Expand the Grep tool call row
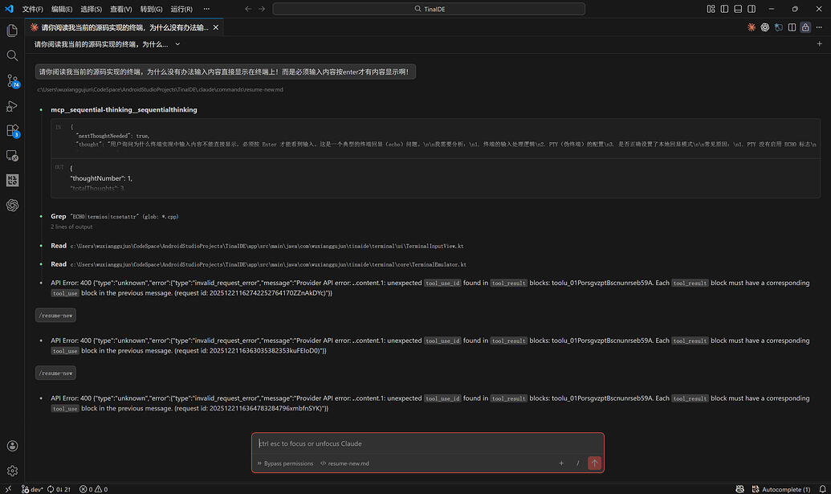Viewport: 831px width, 494px height. pyautogui.click(x=115, y=216)
